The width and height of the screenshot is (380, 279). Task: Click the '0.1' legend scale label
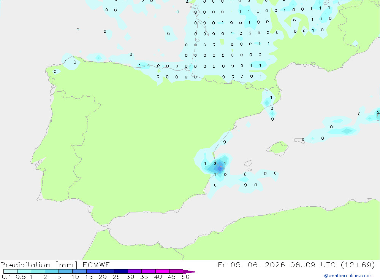point(6,277)
